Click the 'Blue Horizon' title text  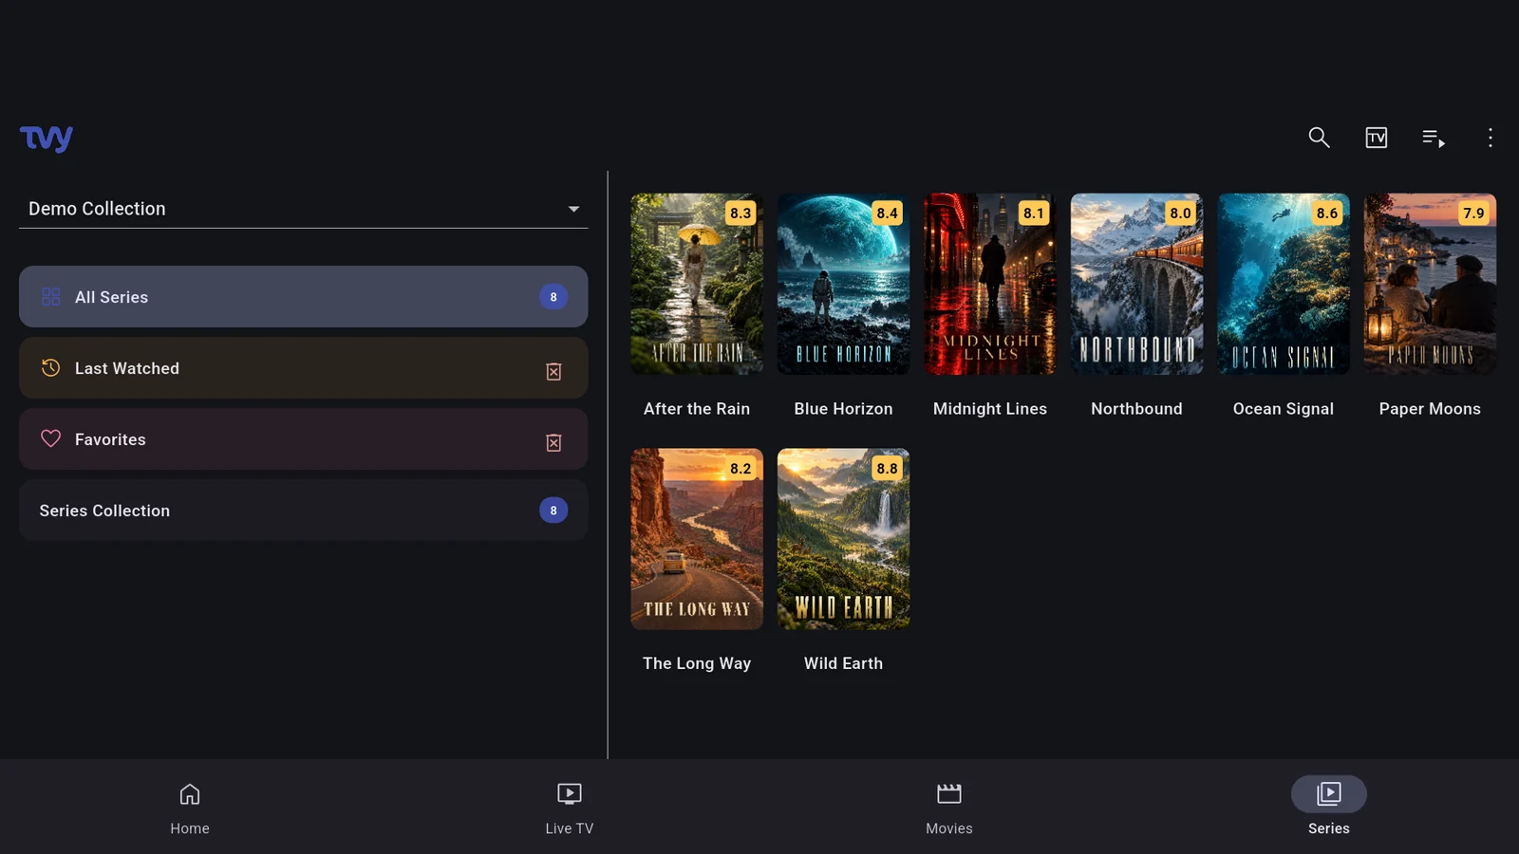point(843,409)
